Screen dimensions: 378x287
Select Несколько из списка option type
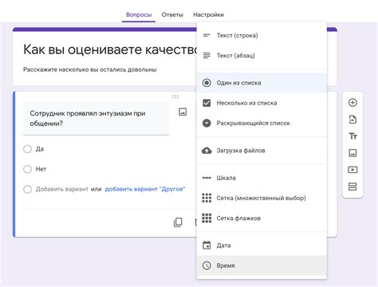262,103
